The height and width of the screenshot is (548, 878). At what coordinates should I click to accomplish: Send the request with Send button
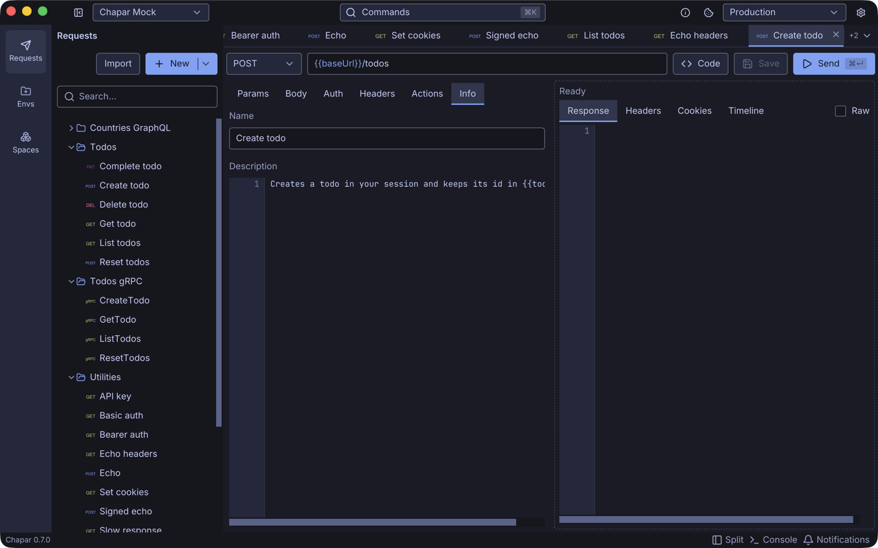click(834, 64)
